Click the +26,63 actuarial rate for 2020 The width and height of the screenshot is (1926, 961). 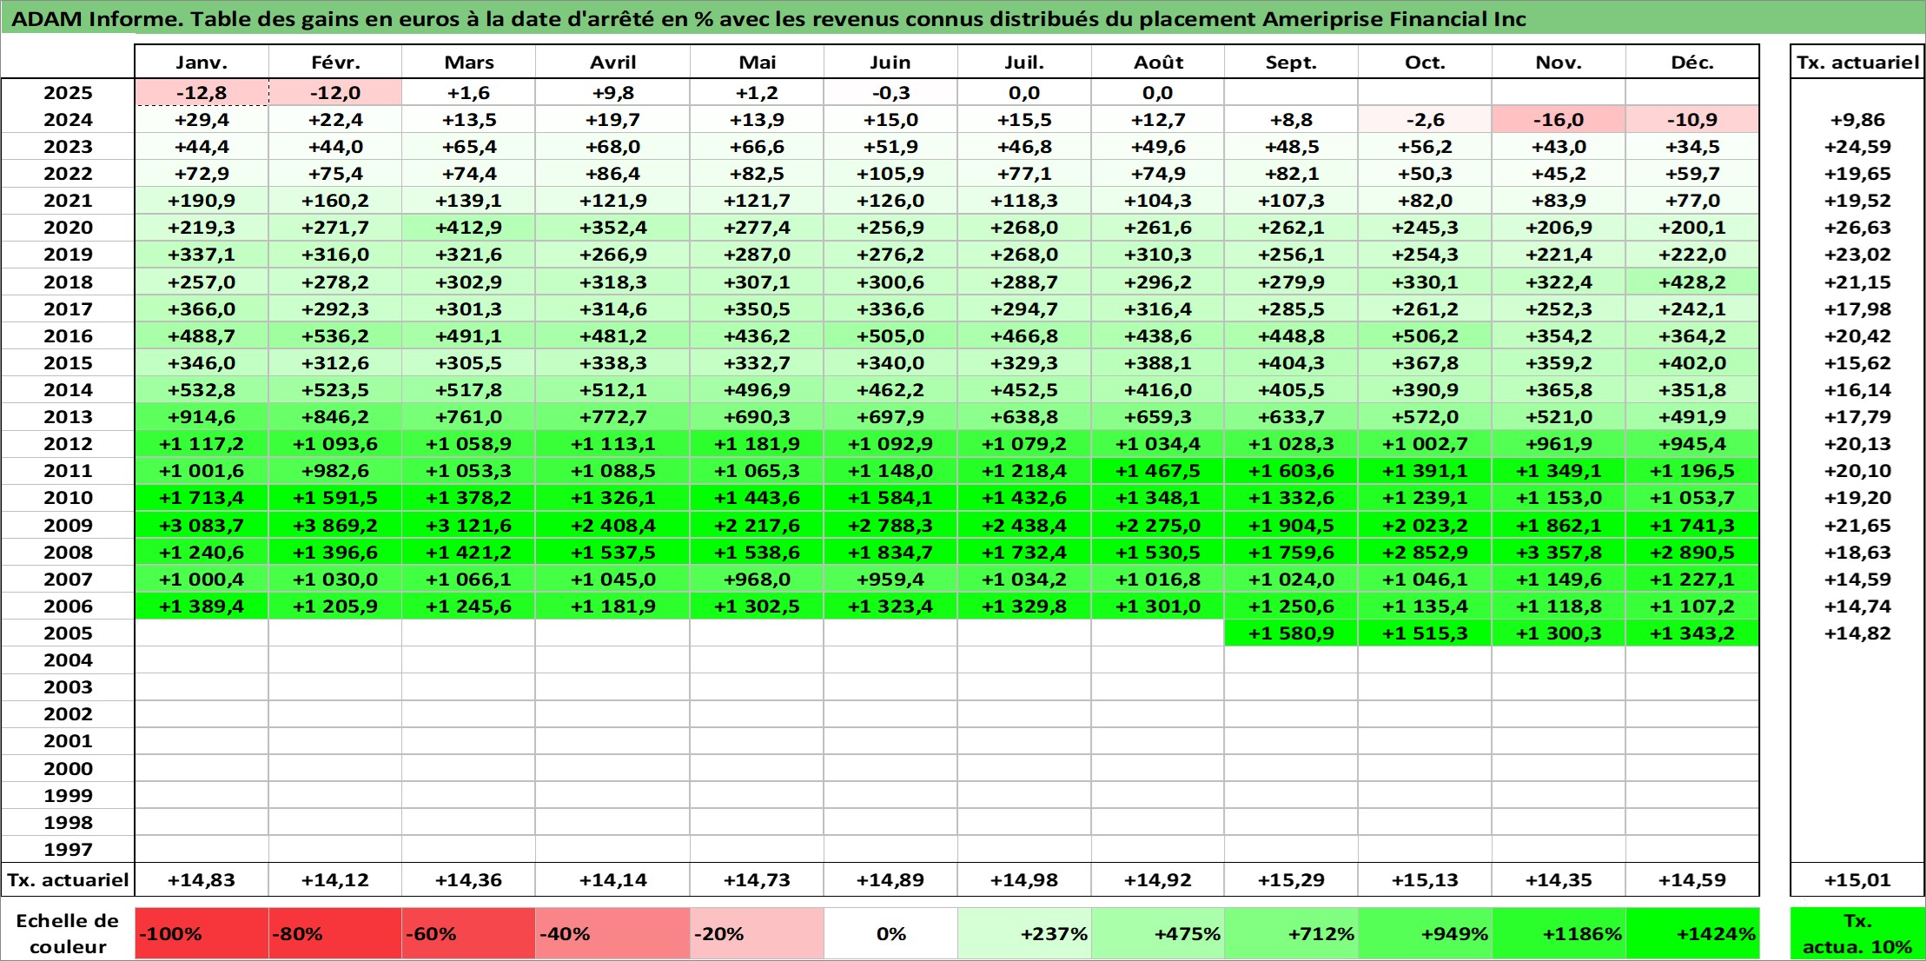click(1857, 228)
